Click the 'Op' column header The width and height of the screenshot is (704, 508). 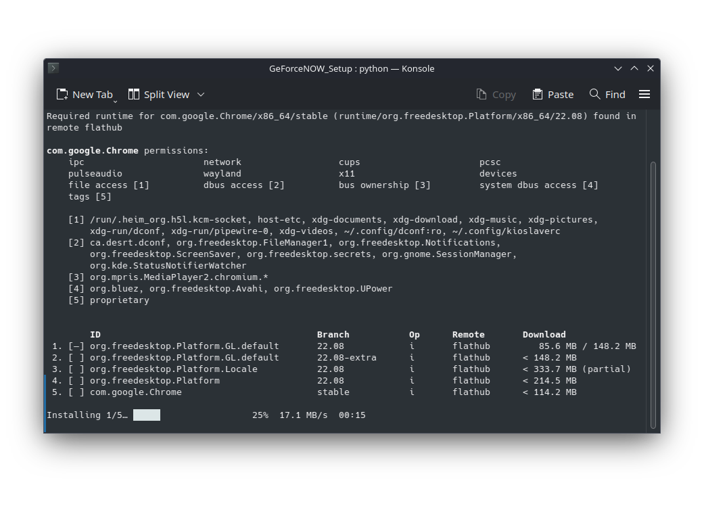415,334
